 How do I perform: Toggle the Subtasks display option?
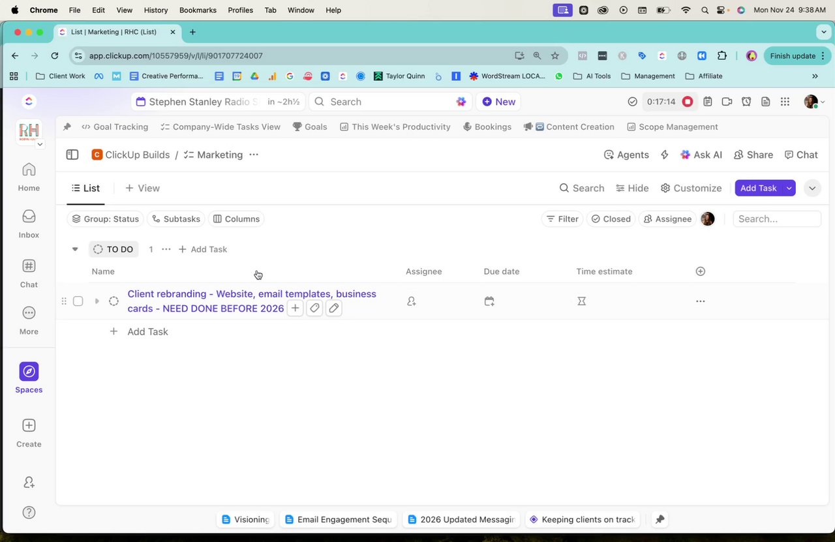[175, 219]
